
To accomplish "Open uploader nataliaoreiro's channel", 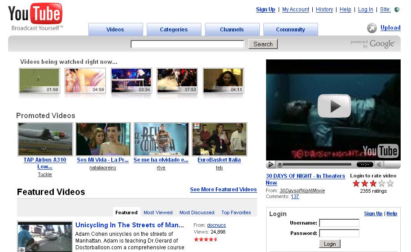I will [x=103, y=168].
